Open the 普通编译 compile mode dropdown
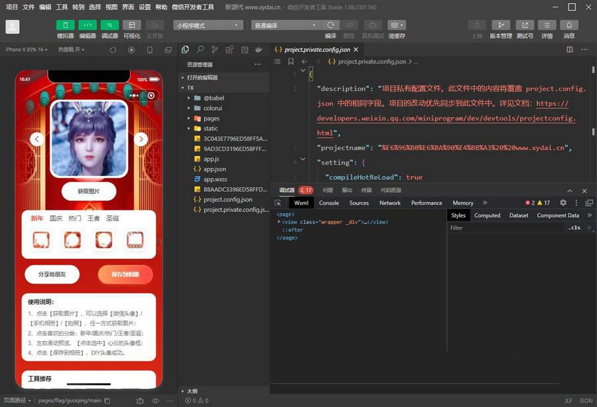597x407 pixels. pos(285,25)
